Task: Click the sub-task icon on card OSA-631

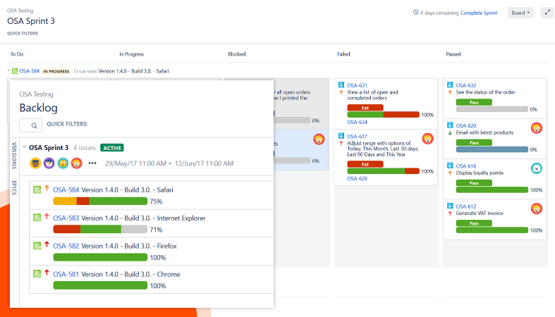Action: click(341, 85)
